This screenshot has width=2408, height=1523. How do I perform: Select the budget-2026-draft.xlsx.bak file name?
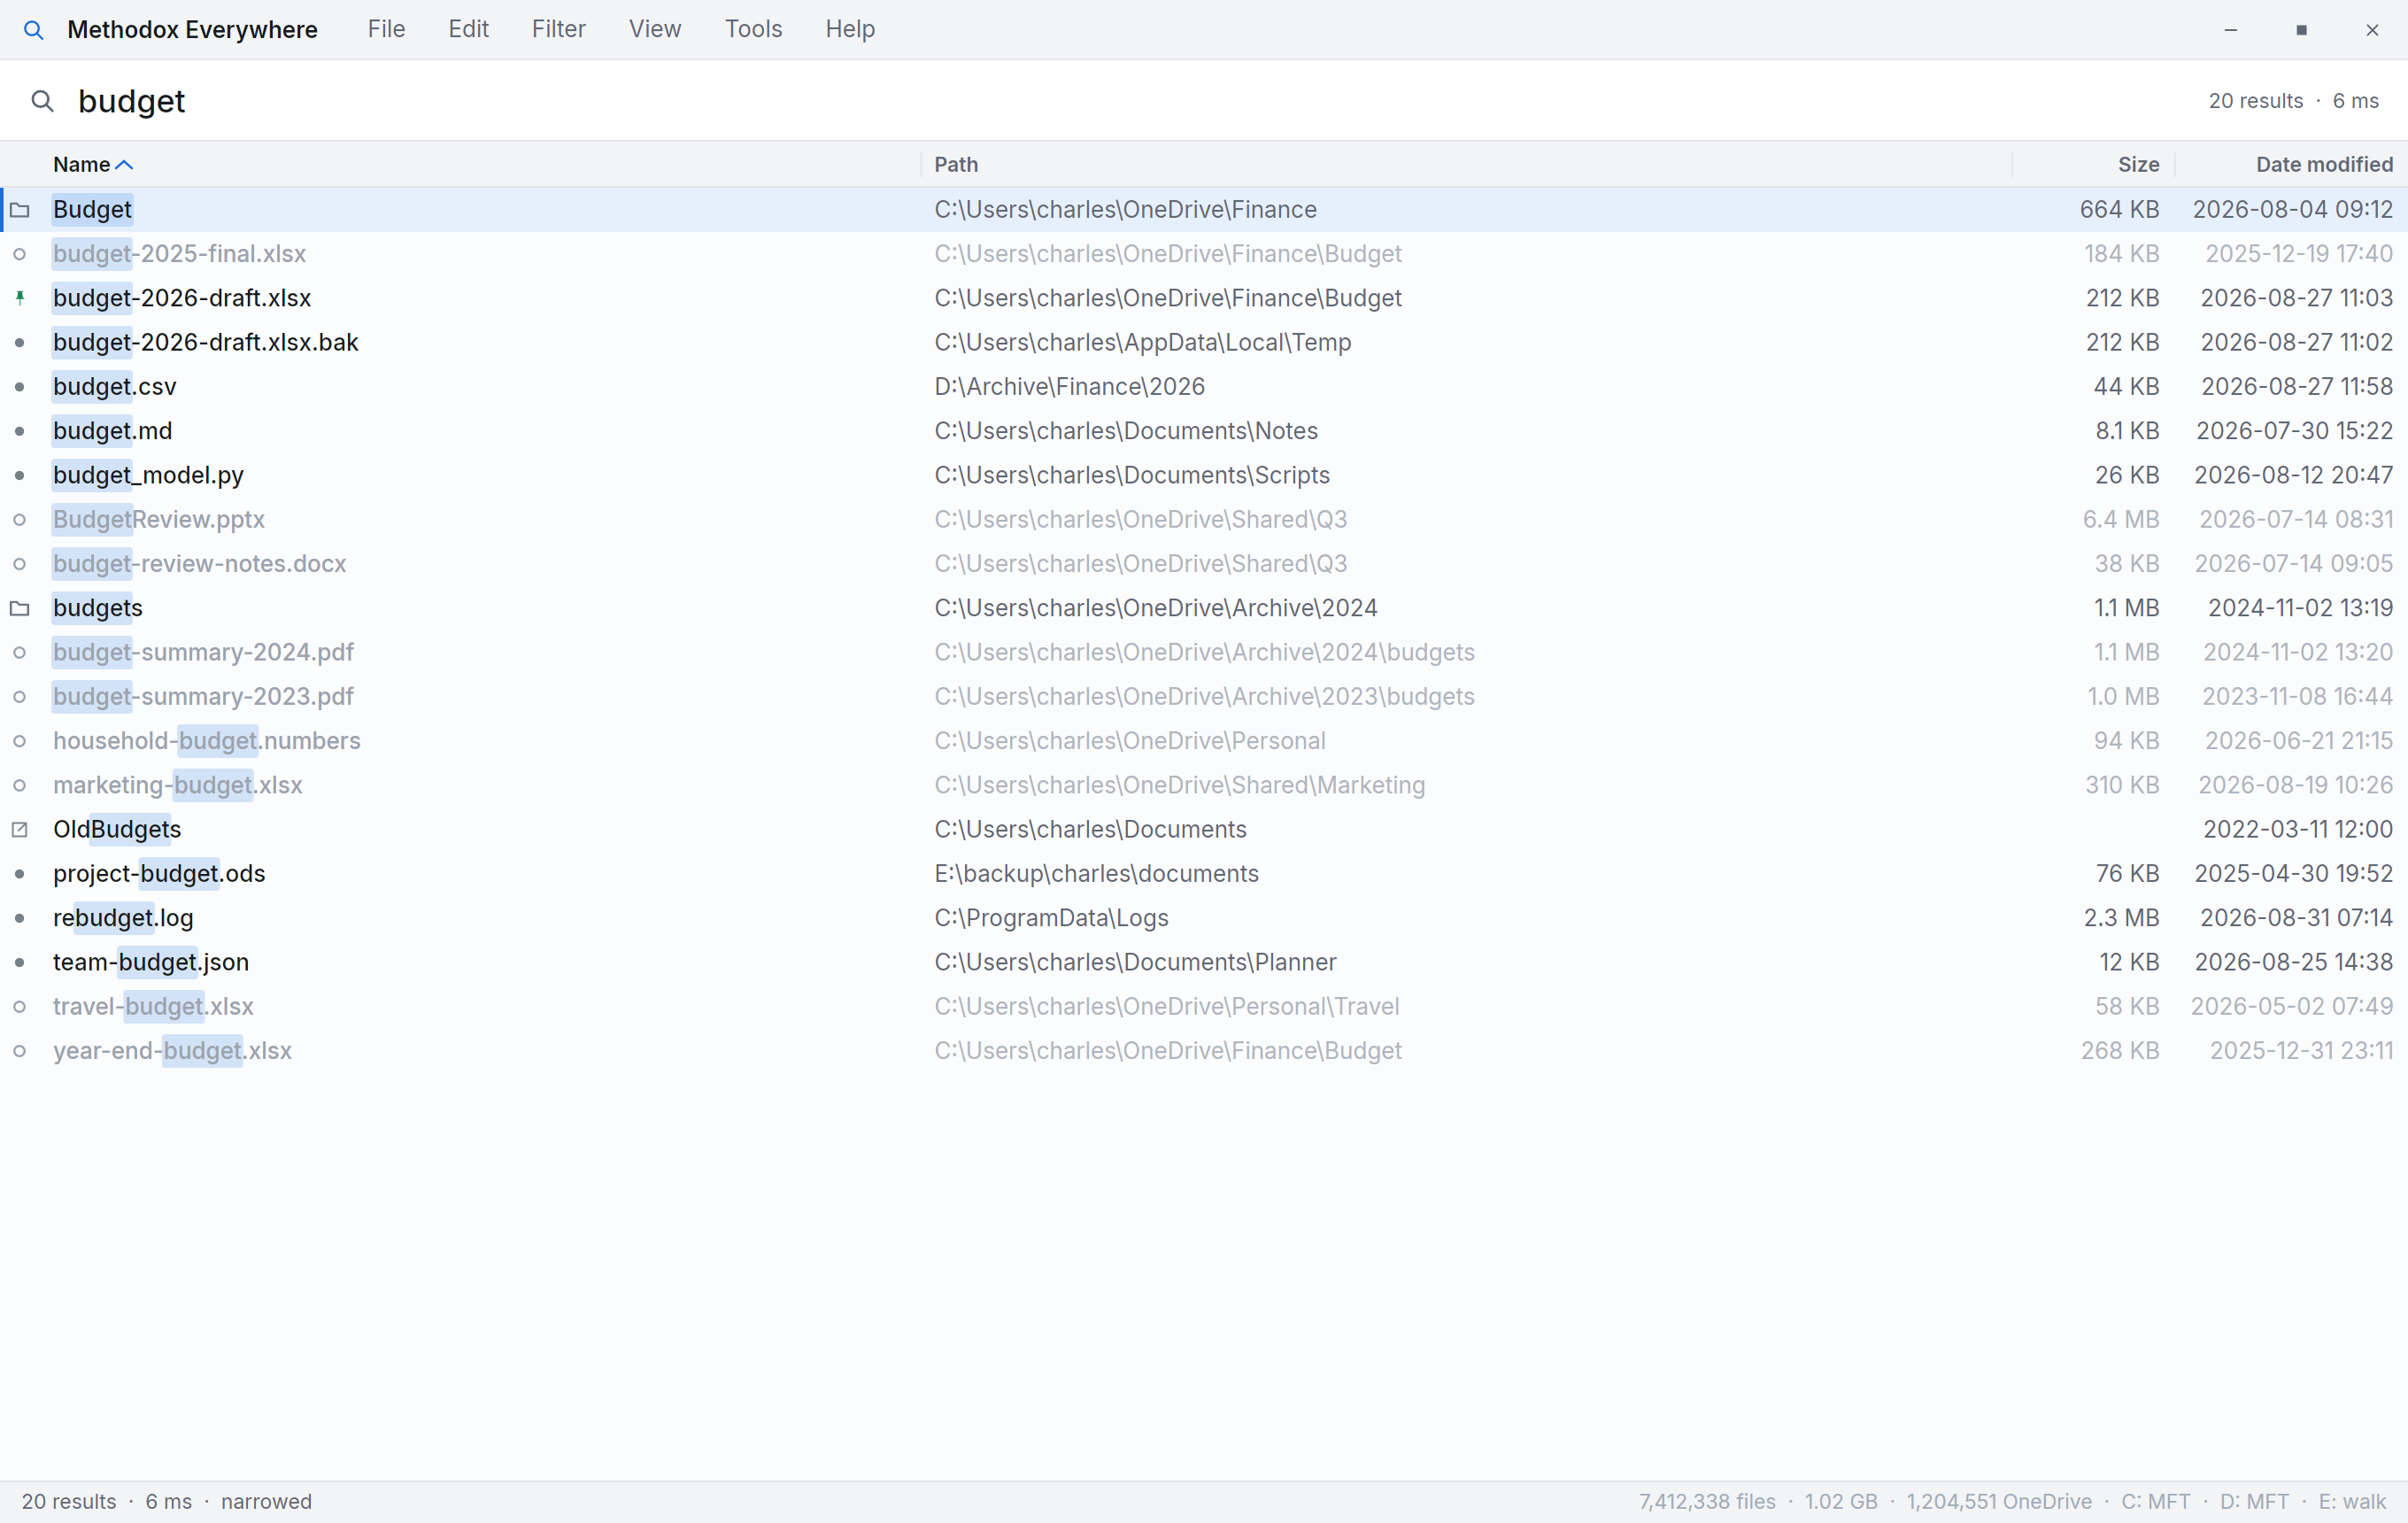(206, 343)
